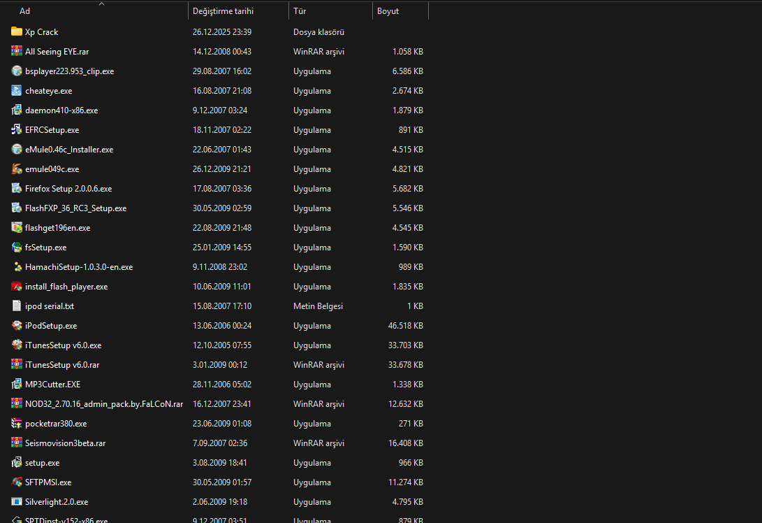This screenshot has width=762, height=523.
Task: Click the size value 891 KB
Action: (x=411, y=130)
